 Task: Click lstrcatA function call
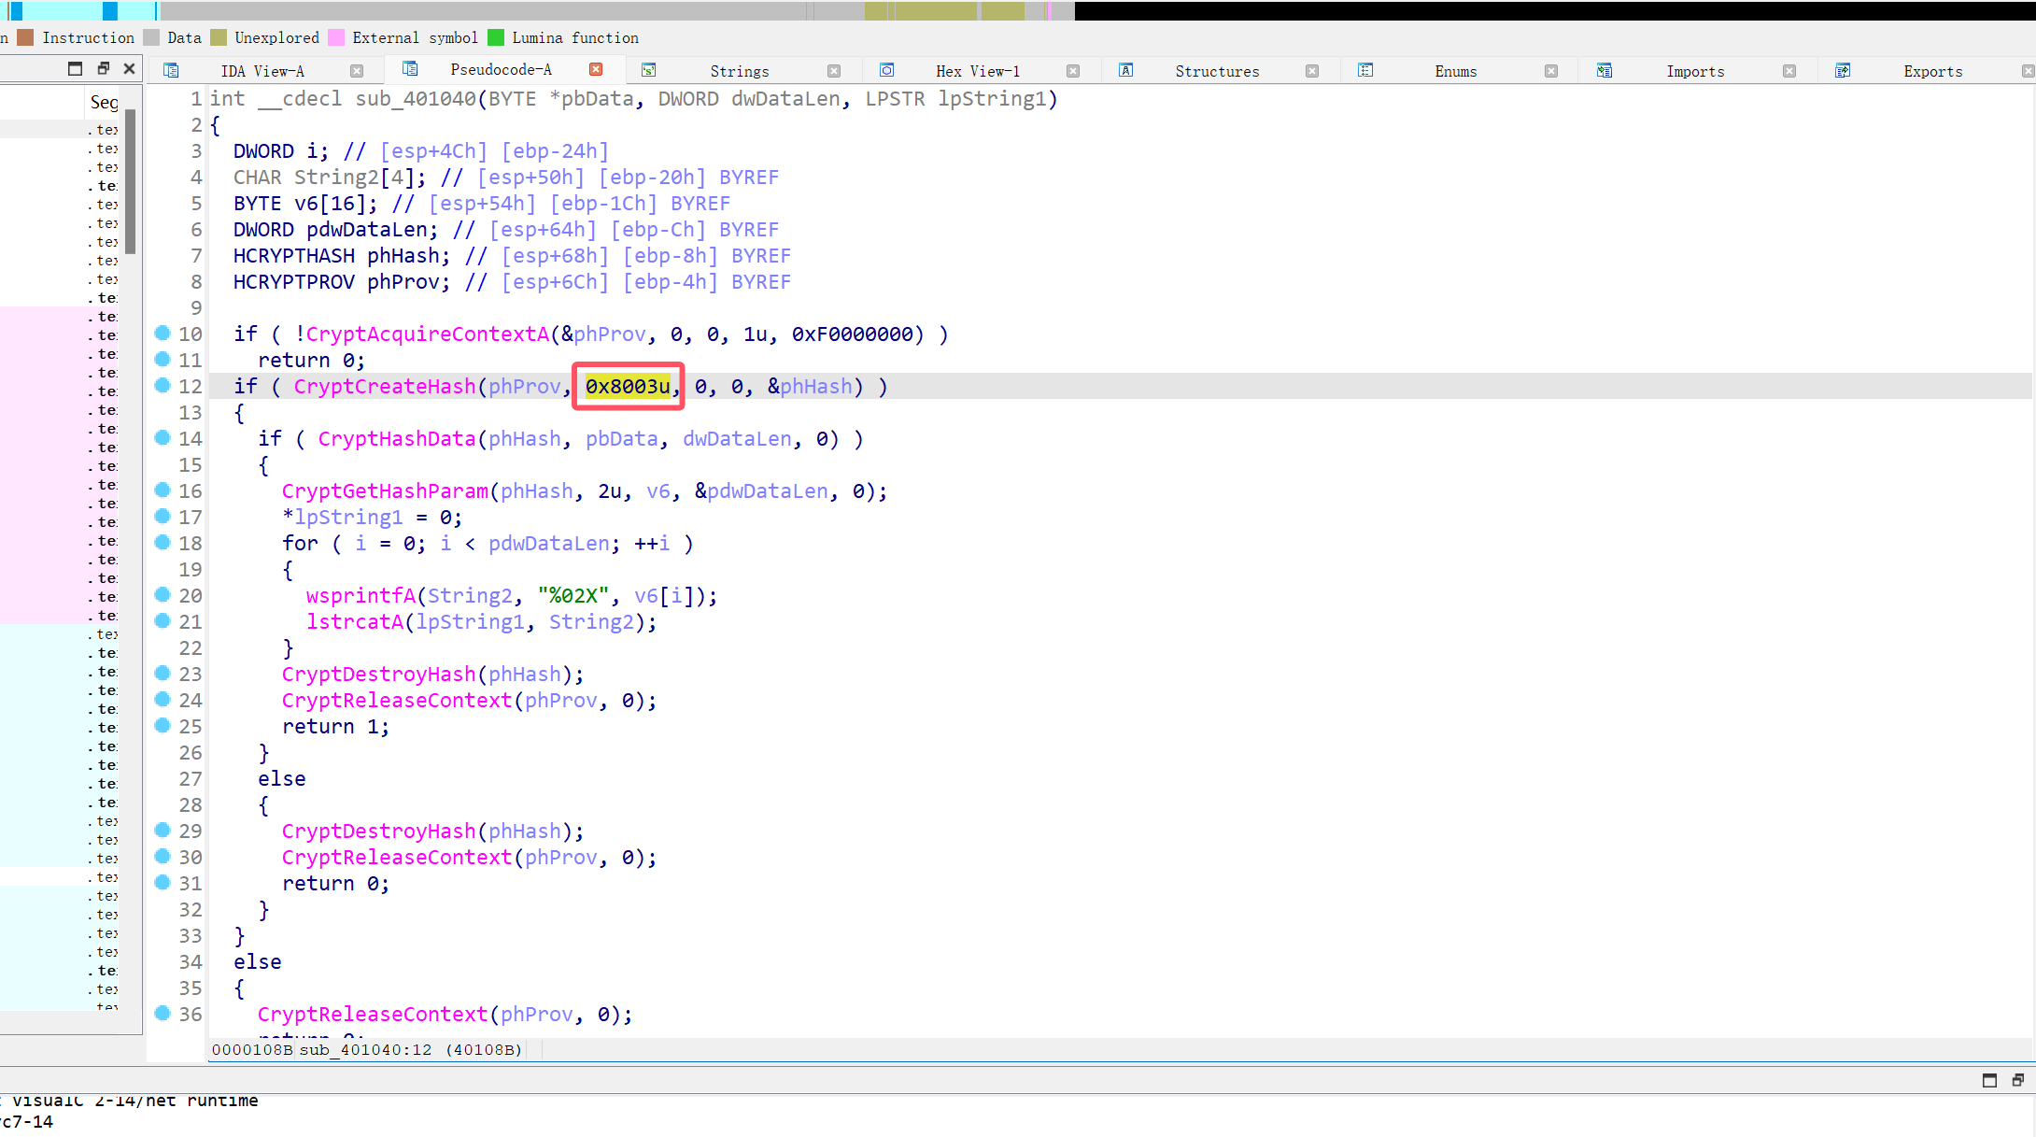354,621
